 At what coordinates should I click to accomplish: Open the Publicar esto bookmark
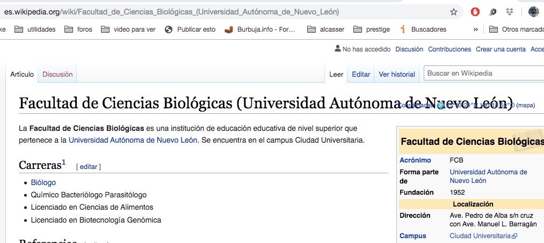pyautogui.click(x=190, y=30)
